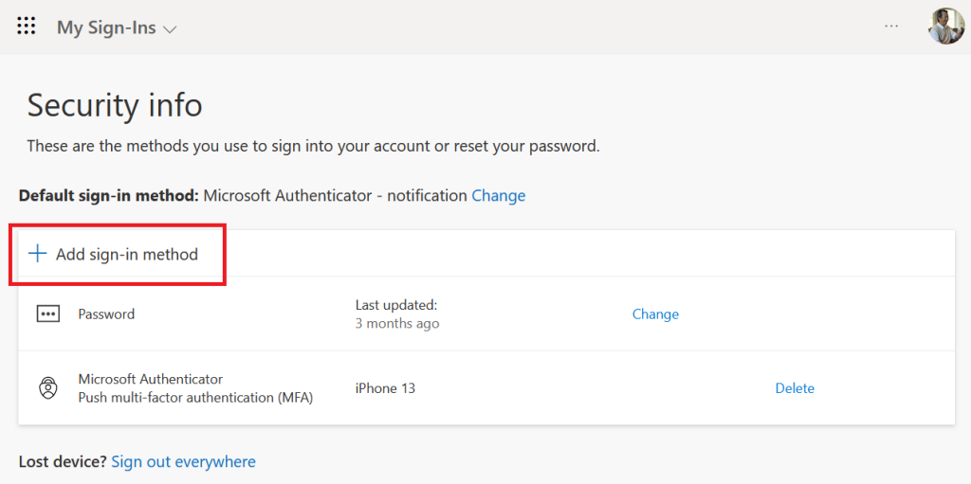Change the account password
The image size is (971, 484).
click(x=655, y=314)
